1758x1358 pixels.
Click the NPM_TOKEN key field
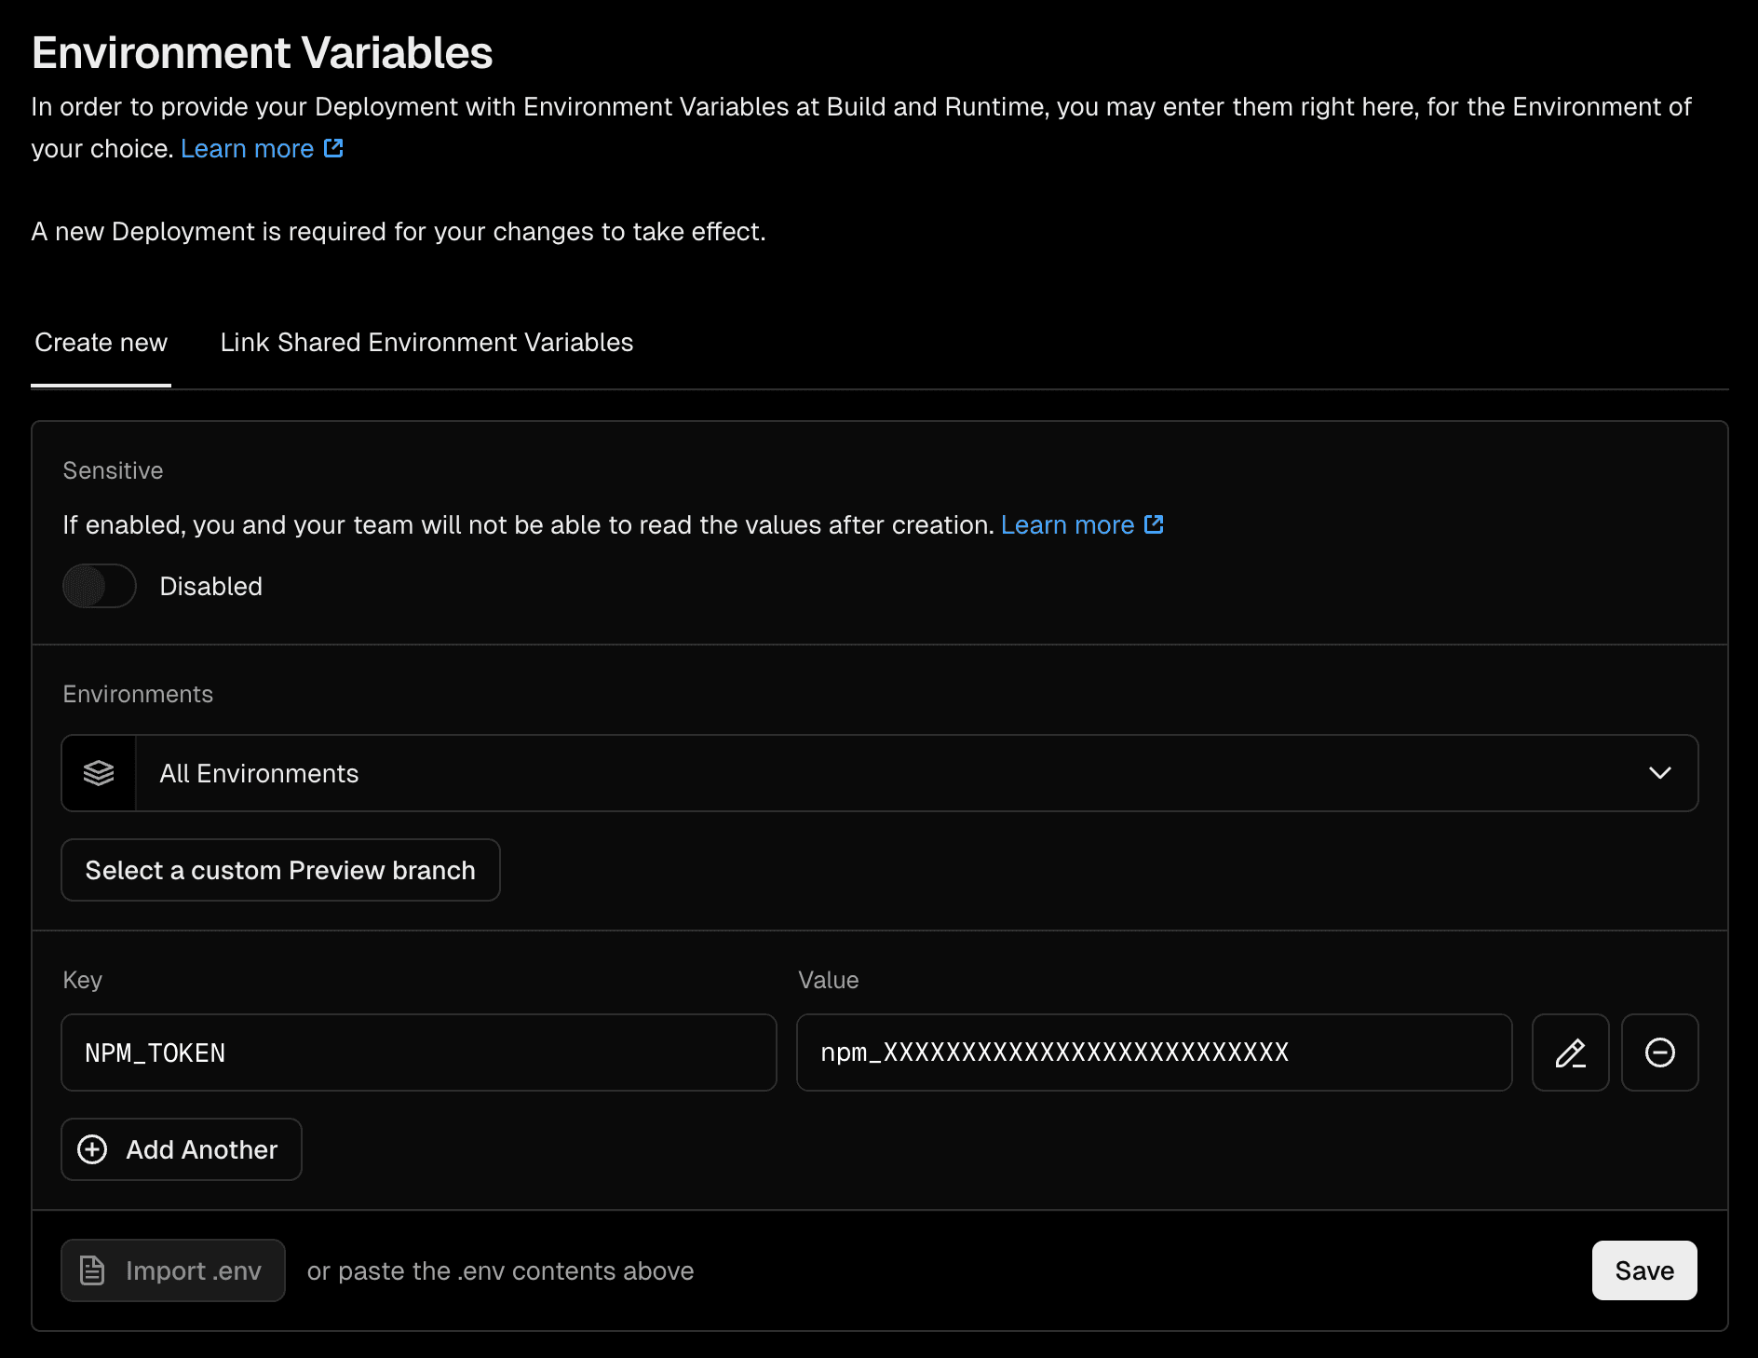(418, 1052)
